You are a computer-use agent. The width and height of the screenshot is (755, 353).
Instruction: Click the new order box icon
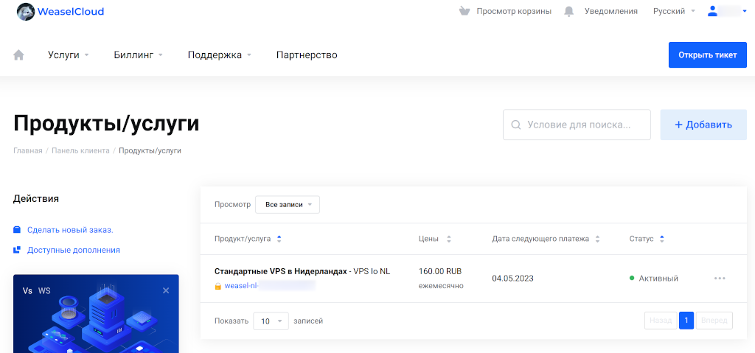tap(17, 230)
